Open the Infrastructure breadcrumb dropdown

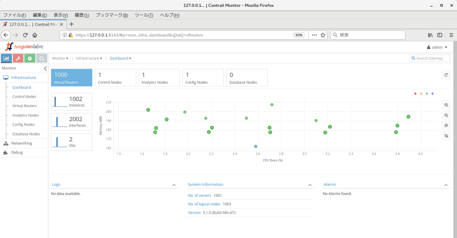point(89,58)
